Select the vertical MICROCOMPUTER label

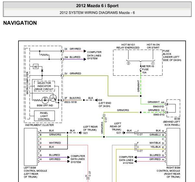[x=27, y=83]
